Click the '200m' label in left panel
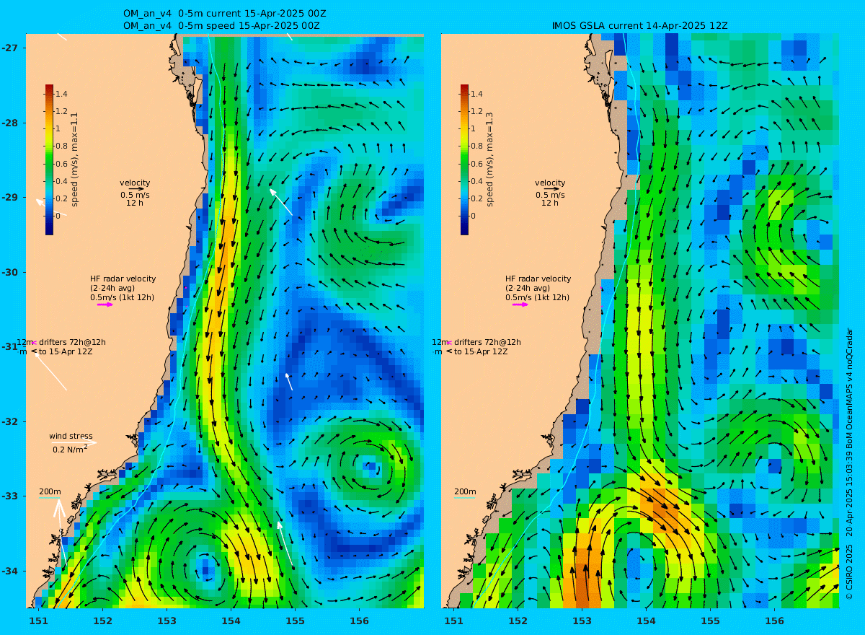 click(x=50, y=492)
